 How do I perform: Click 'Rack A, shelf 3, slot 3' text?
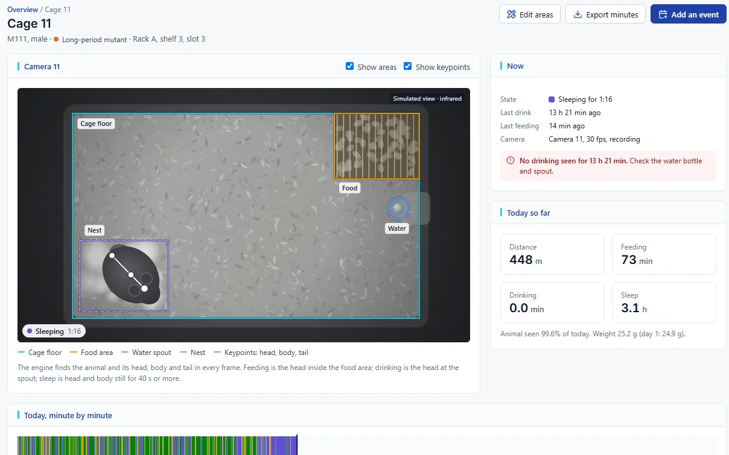click(169, 39)
